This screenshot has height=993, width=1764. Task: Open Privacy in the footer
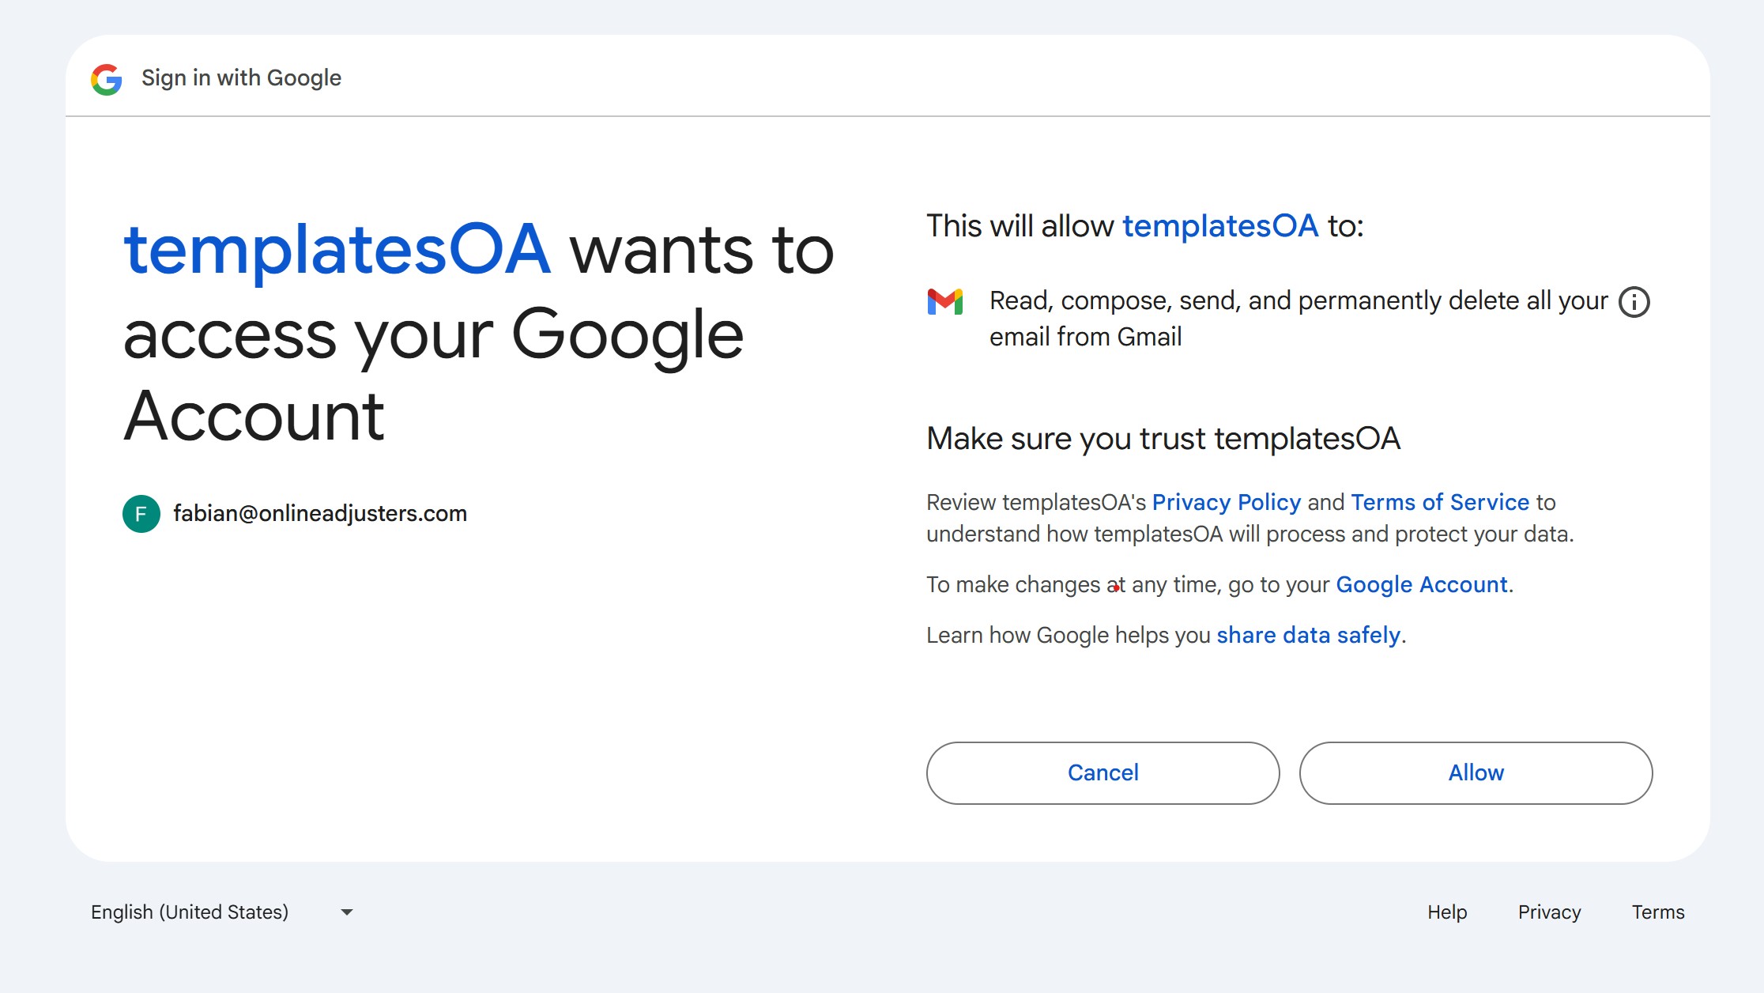tap(1549, 912)
